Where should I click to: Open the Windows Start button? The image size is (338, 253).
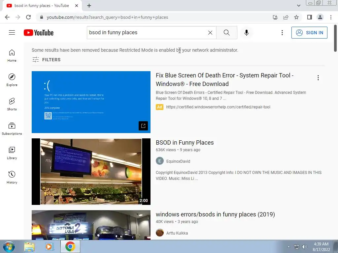[x=9, y=246]
